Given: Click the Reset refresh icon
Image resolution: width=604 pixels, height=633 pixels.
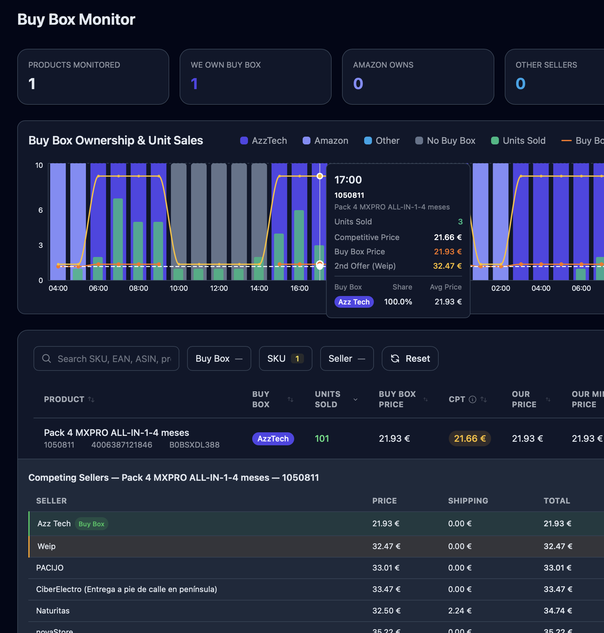Looking at the screenshot, I should [x=395, y=358].
